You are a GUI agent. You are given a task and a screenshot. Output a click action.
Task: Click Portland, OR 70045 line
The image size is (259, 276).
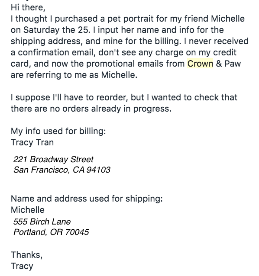pos(51,232)
